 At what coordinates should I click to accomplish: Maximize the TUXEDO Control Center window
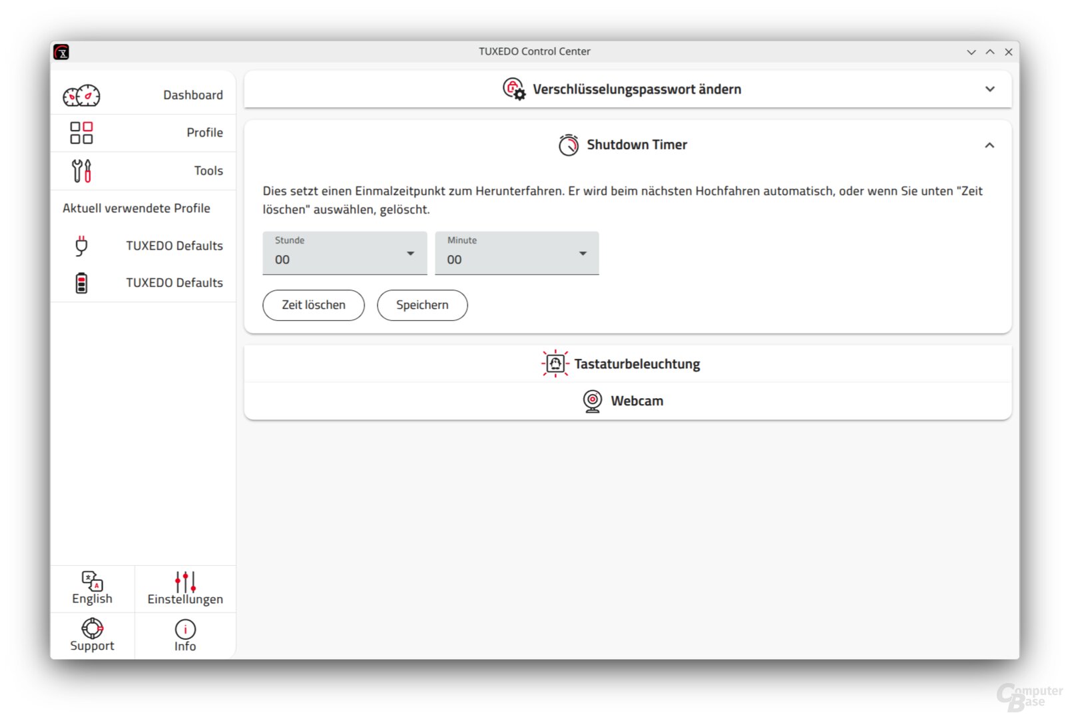click(990, 52)
